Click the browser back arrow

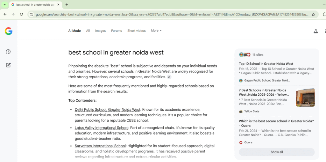[x=5, y=14]
